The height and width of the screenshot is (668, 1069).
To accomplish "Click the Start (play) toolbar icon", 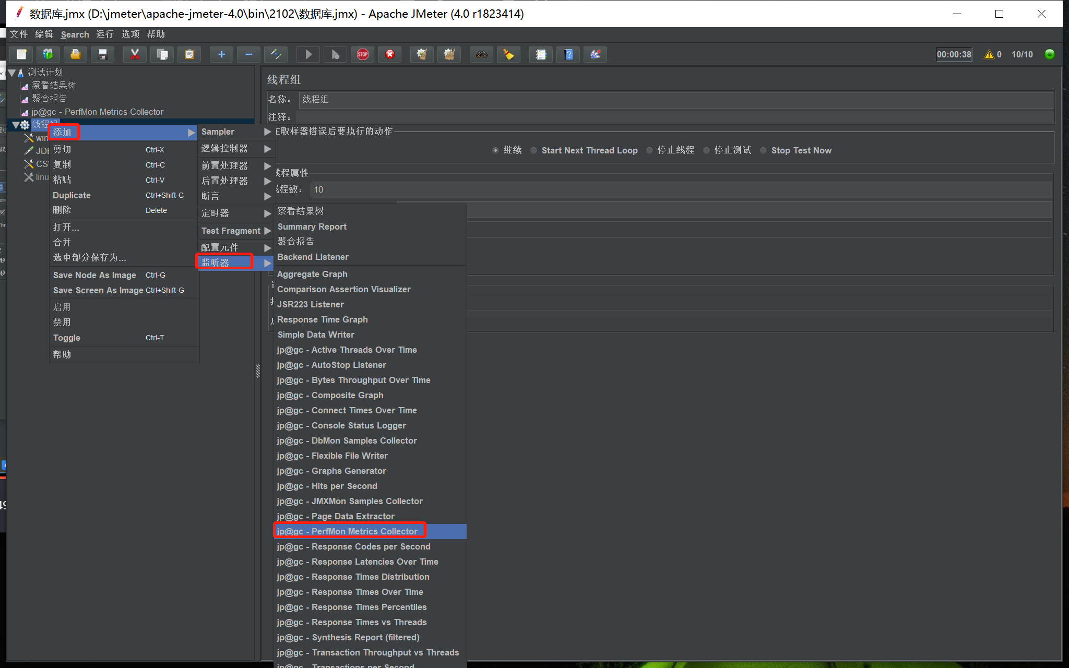I will pyautogui.click(x=308, y=54).
